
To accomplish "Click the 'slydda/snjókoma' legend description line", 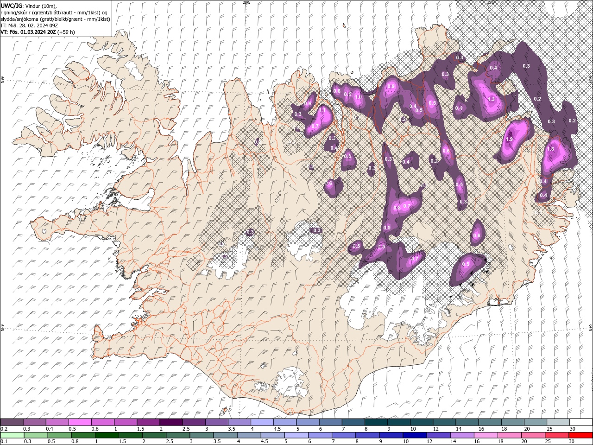I will pos(55,19).
